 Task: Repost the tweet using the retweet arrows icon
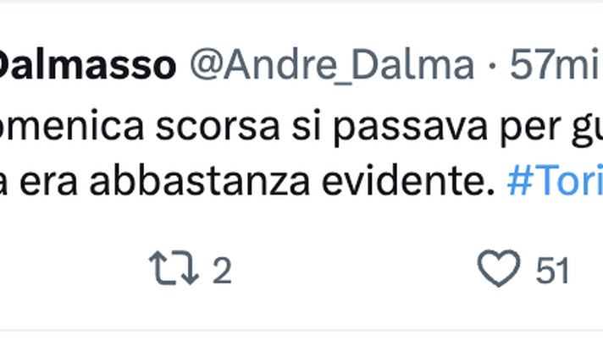click(174, 268)
